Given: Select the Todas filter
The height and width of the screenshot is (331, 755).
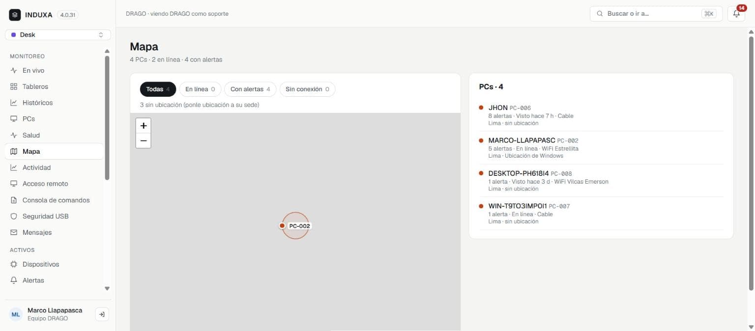Looking at the screenshot, I should [158, 89].
